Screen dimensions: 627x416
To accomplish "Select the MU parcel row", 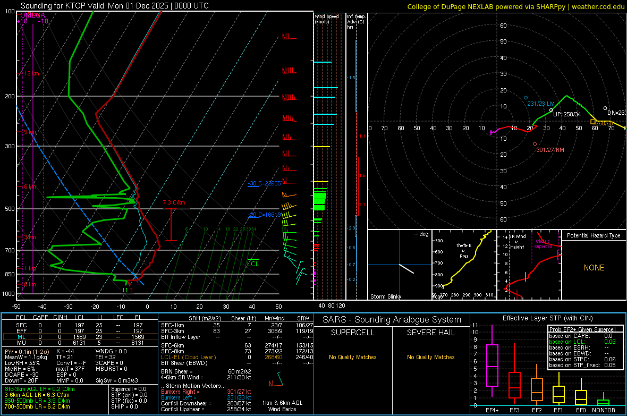I will [x=80, y=342].
